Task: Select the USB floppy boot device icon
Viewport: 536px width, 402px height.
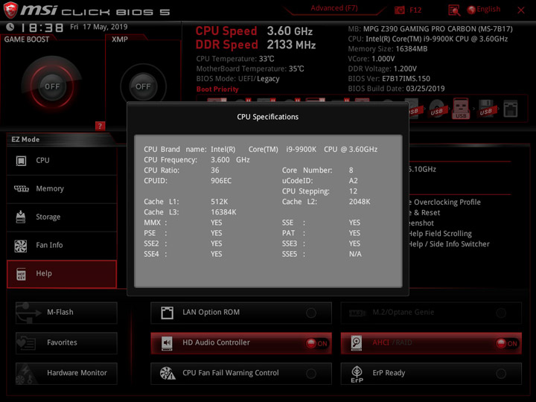Action: click(485, 109)
